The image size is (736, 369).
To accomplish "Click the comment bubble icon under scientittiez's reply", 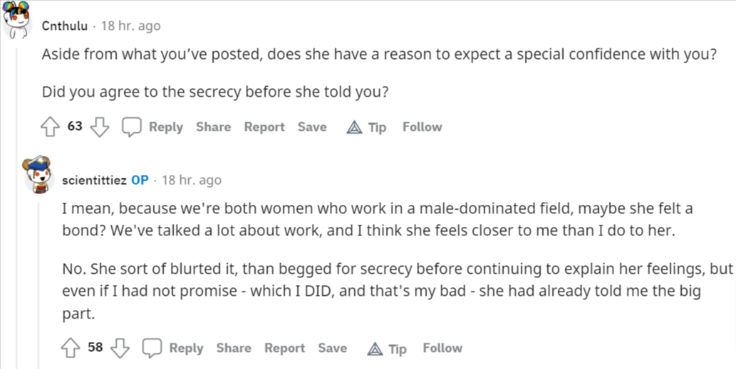I will [x=152, y=348].
